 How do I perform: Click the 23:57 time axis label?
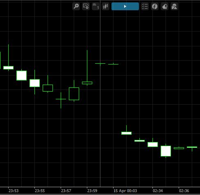[x=66, y=190]
